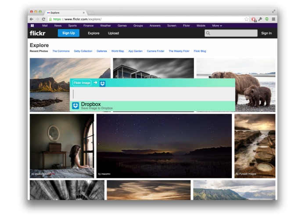Click the magnifier icon in the search box
Image resolution: width=305 pixels, height=217 pixels.
208,33
